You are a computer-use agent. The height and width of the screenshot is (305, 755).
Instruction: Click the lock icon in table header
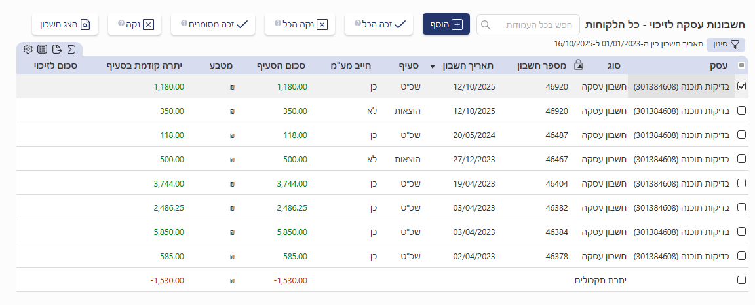pos(578,65)
